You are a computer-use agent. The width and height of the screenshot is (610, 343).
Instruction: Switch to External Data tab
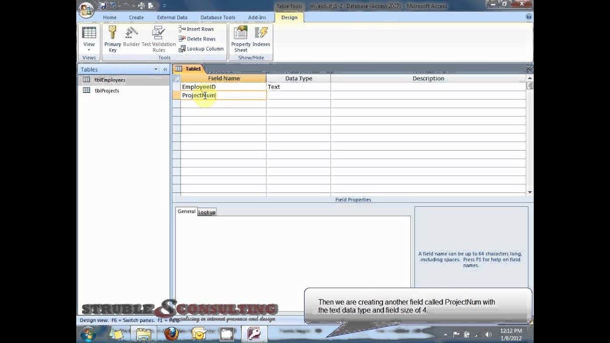pos(172,18)
